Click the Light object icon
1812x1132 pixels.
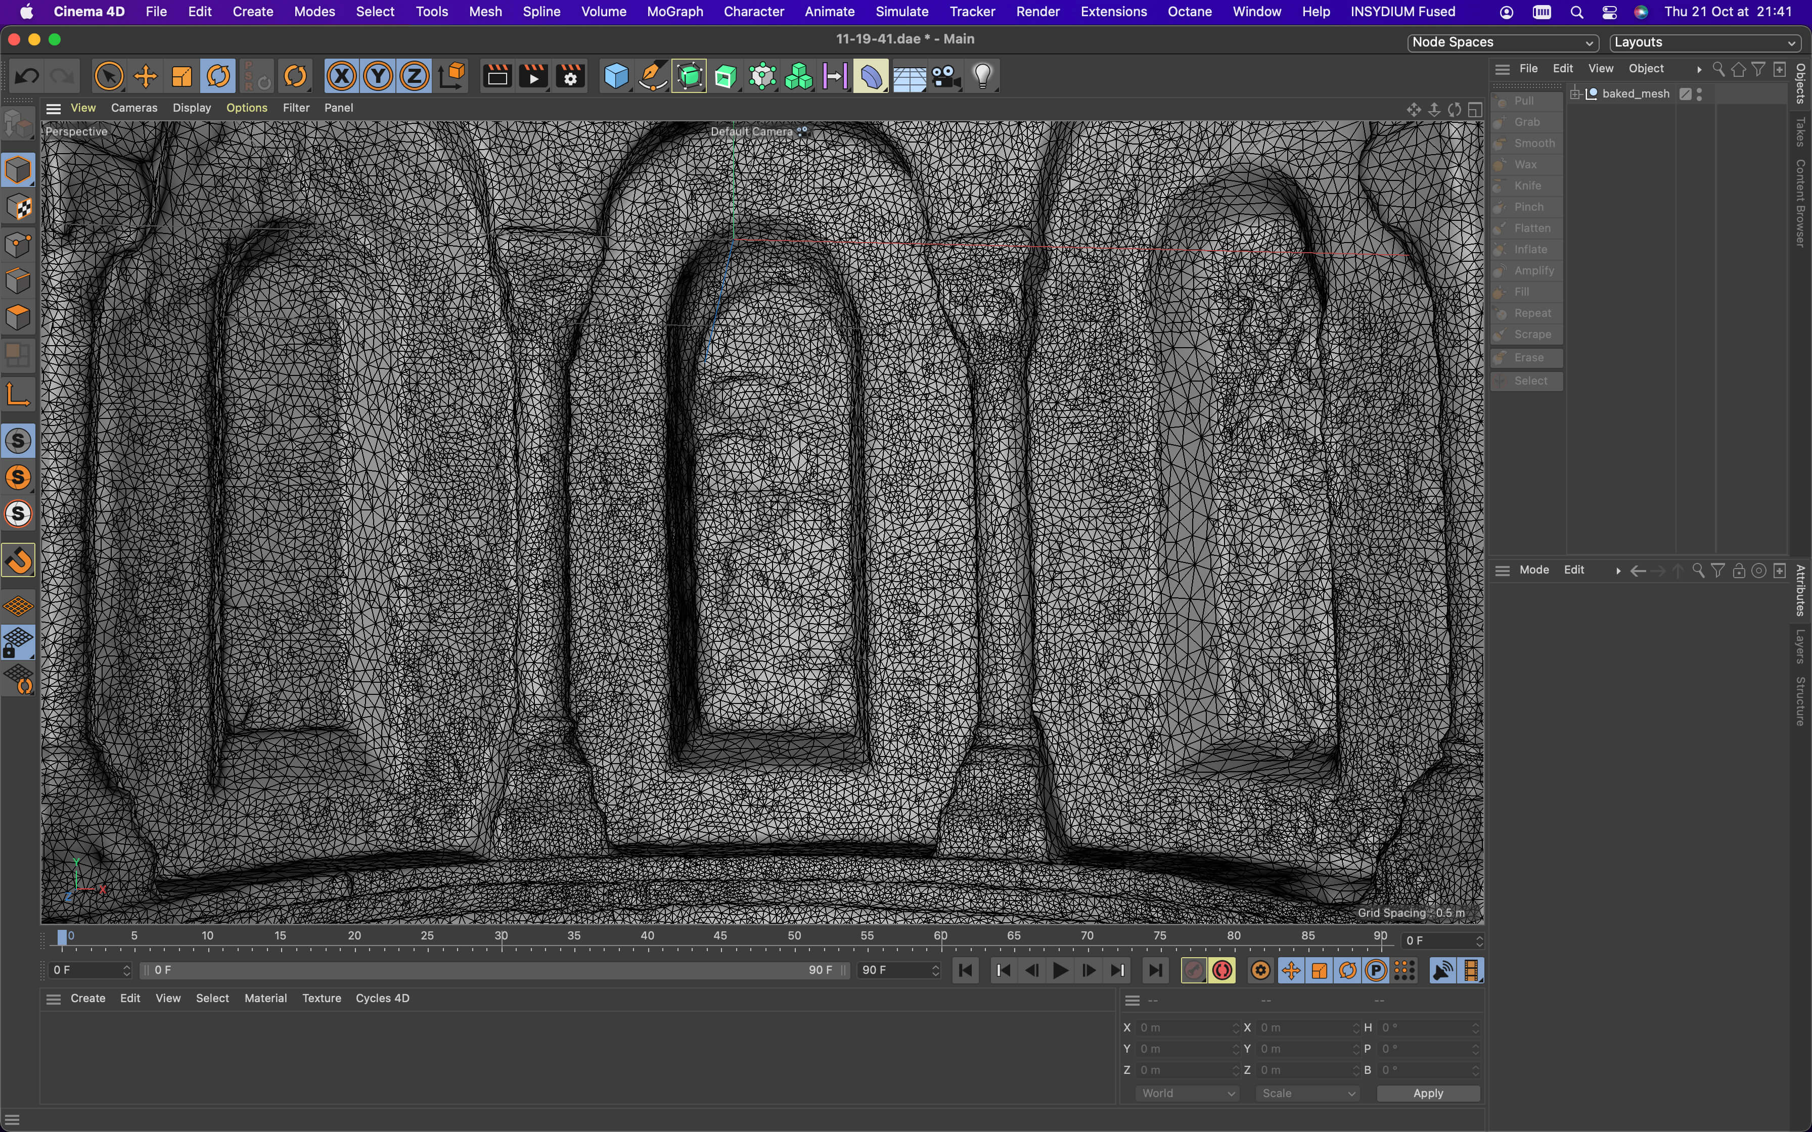coord(982,76)
